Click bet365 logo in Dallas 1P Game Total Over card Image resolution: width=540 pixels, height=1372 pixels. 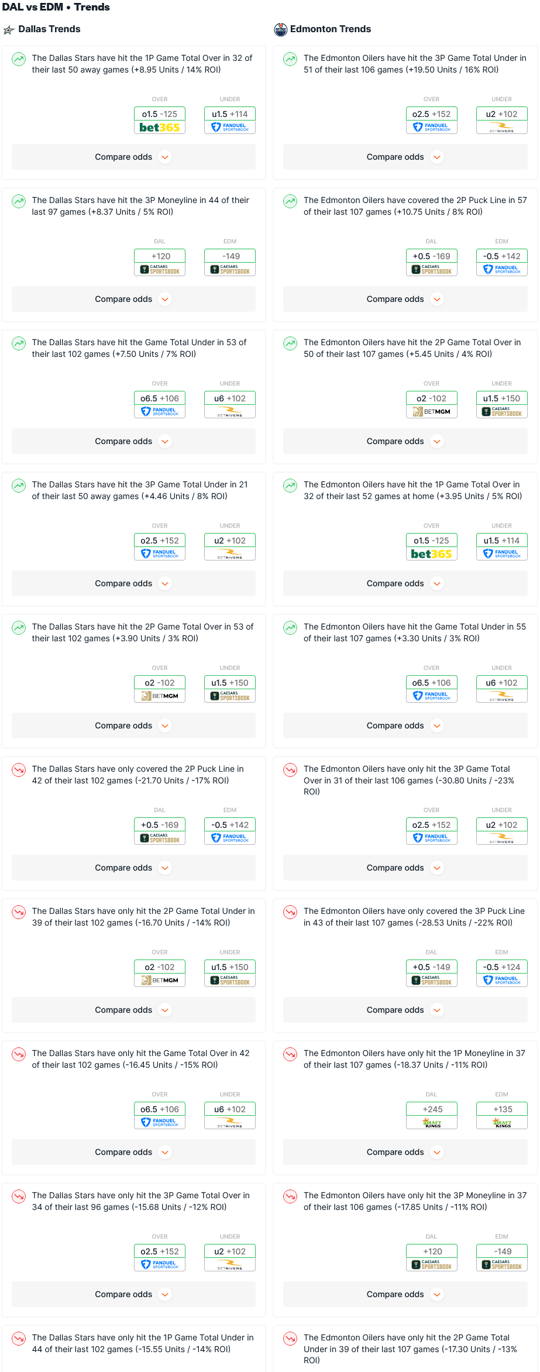coord(160,128)
